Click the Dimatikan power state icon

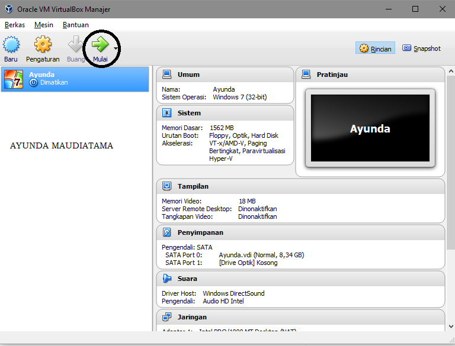(x=34, y=83)
